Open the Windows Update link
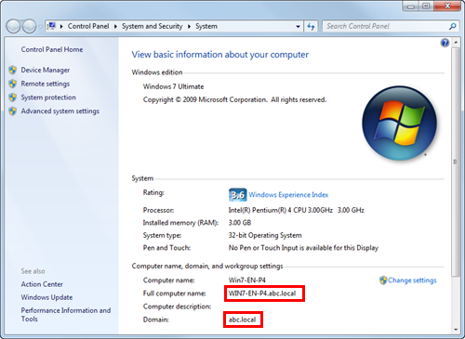This screenshot has width=465, height=339. click(46, 297)
